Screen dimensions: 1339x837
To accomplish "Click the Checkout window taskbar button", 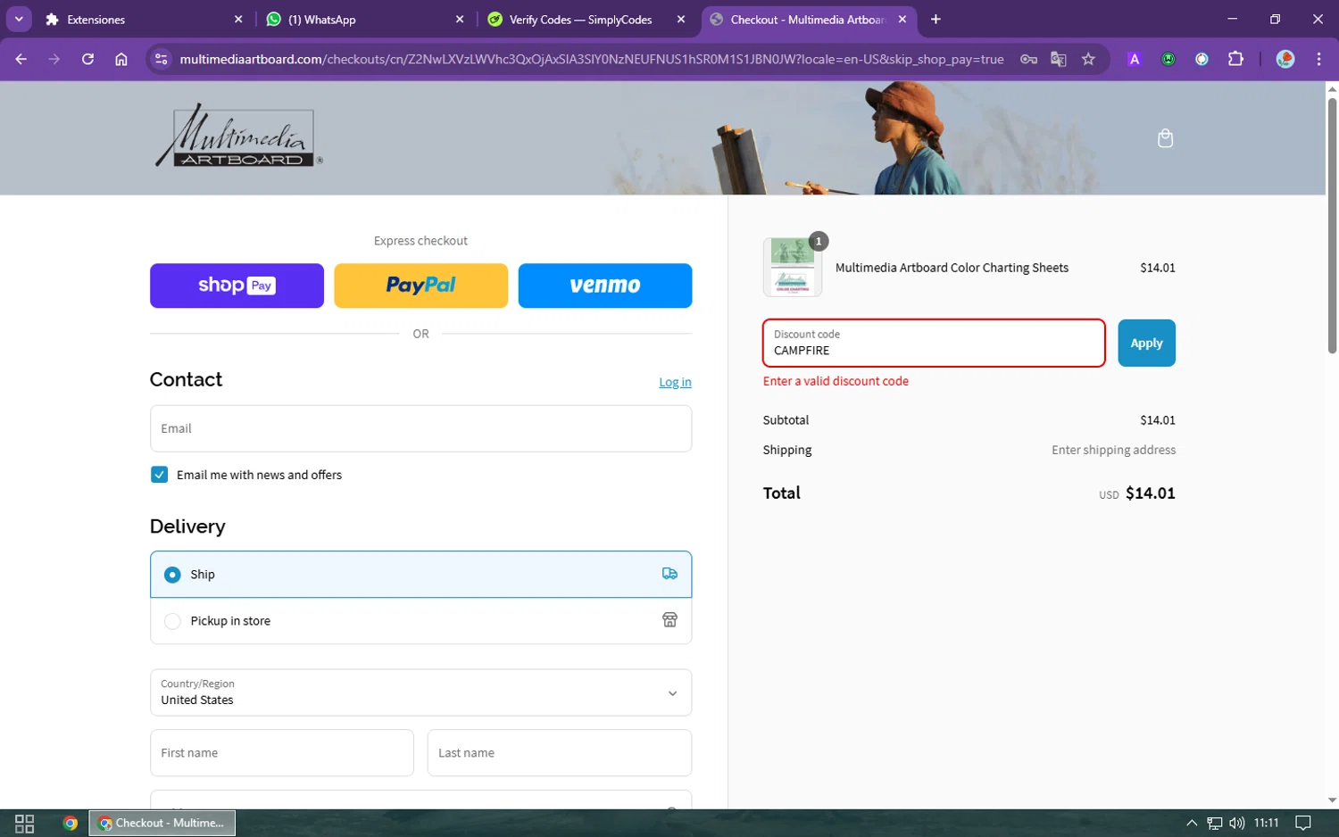I will pyautogui.click(x=162, y=823).
